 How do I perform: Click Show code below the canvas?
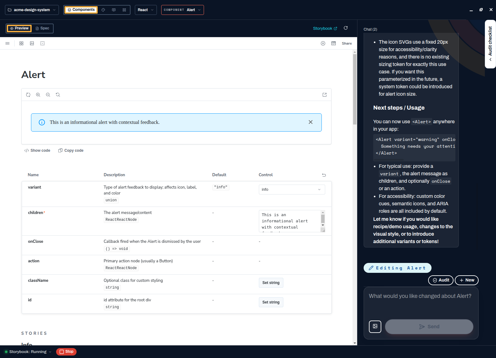pos(37,151)
